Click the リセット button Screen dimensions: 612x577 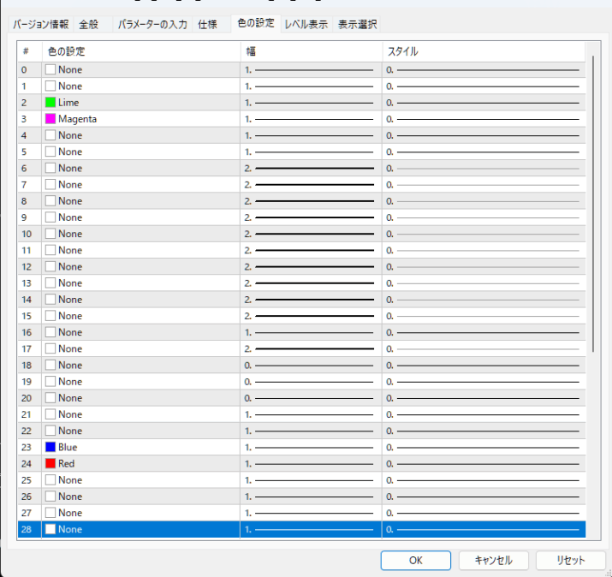tap(571, 561)
